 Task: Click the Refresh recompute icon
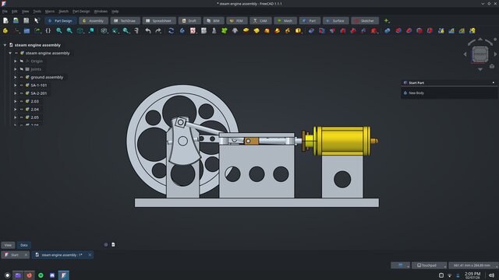(172, 31)
